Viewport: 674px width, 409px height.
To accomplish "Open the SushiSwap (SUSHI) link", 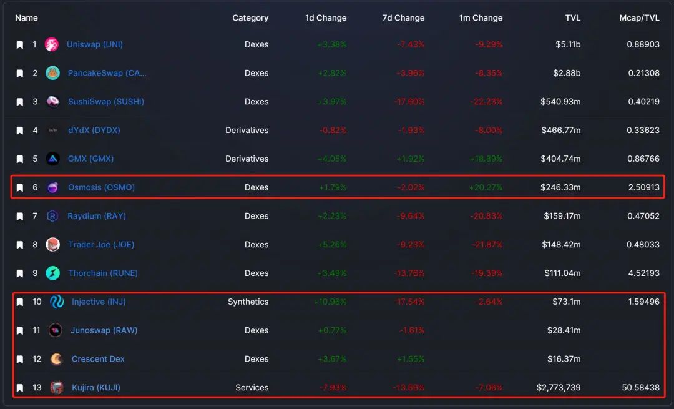I will [106, 102].
